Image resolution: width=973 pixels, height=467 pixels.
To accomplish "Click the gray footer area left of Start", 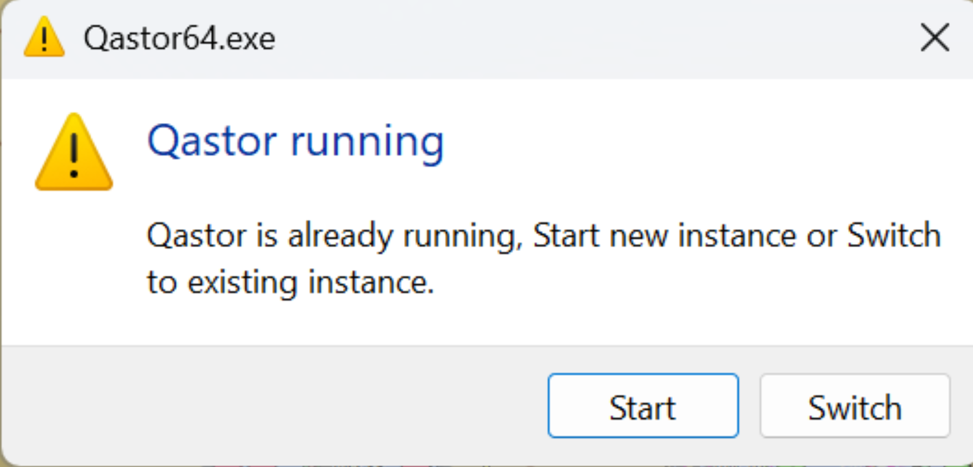I will tap(273, 406).
